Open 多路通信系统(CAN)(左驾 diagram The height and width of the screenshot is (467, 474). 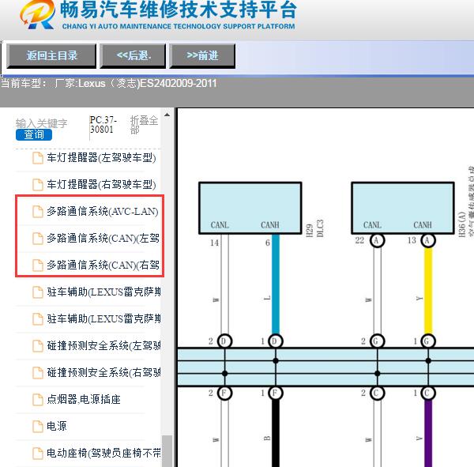click(x=103, y=239)
